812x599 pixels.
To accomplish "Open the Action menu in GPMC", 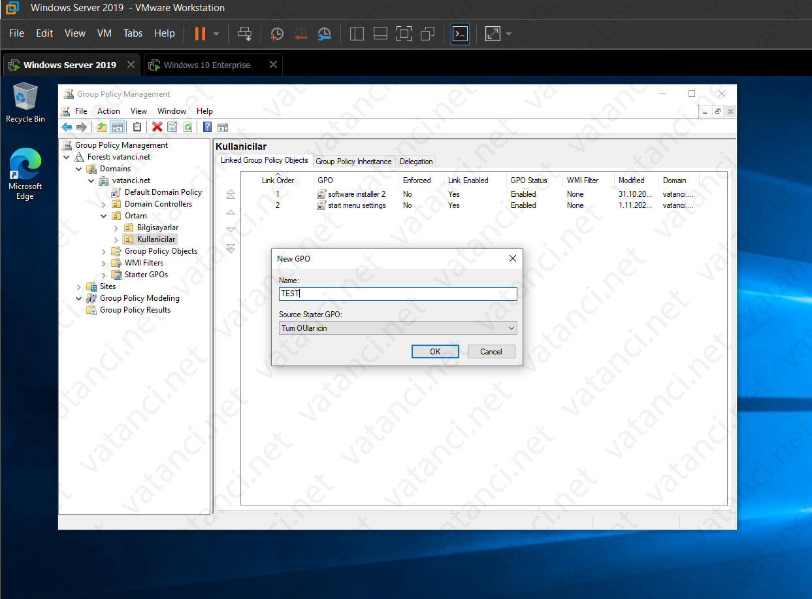I will tap(108, 111).
